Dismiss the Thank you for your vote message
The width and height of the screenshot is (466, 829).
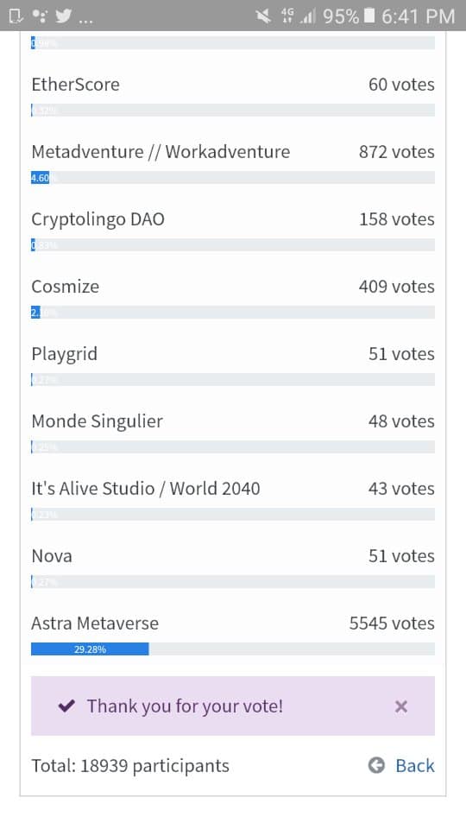pos(401,706)
